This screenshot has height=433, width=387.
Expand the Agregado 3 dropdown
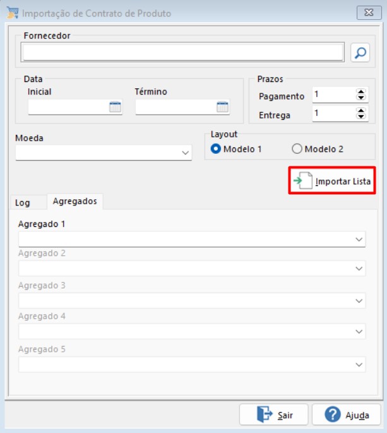359,301
